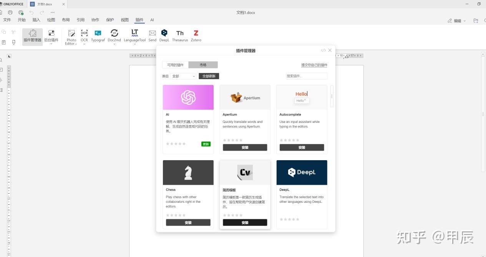Click the Apertium plugin thumbnail image
The image size is (486, 257).
click(x=245, y=98)
